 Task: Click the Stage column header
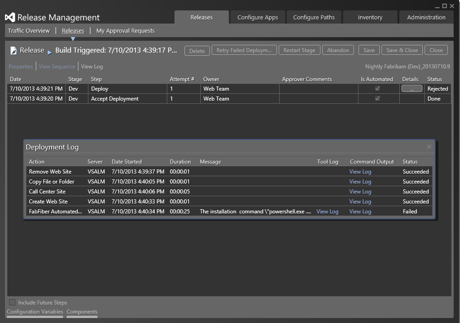coord(75,79)
